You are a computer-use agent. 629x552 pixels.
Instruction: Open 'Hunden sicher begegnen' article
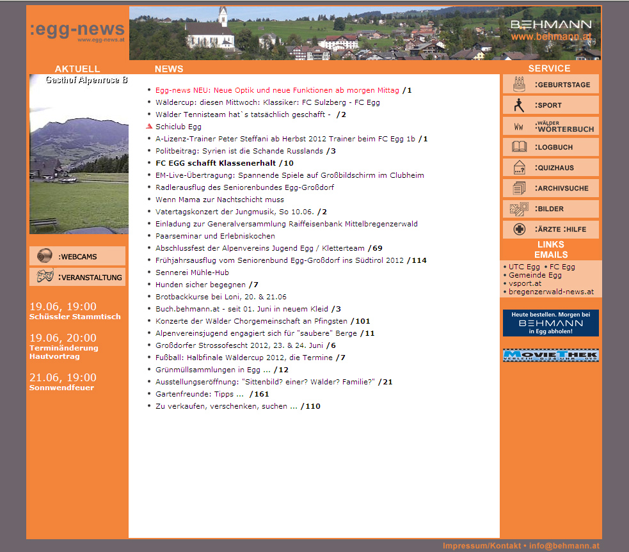[x=200, y=285]
